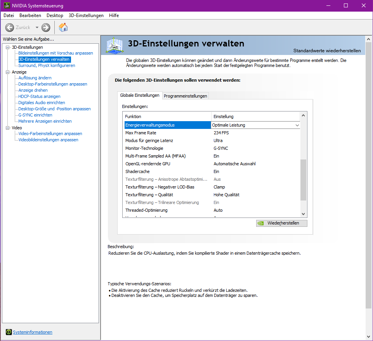The image size is (373, 341).
Task: Open HDCP-Status anzeigen
Action: [x=39, y=96]
